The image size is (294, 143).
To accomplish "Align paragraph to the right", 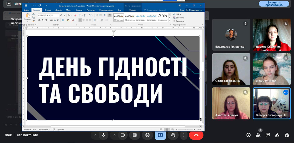I will pyautogui.click(x=87, y=20).
